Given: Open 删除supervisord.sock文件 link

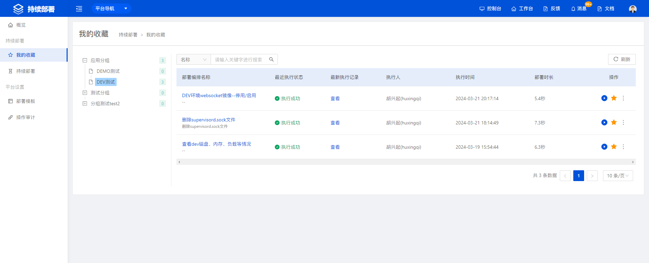Looking at the screenshot, I should [x=209, y=120].
